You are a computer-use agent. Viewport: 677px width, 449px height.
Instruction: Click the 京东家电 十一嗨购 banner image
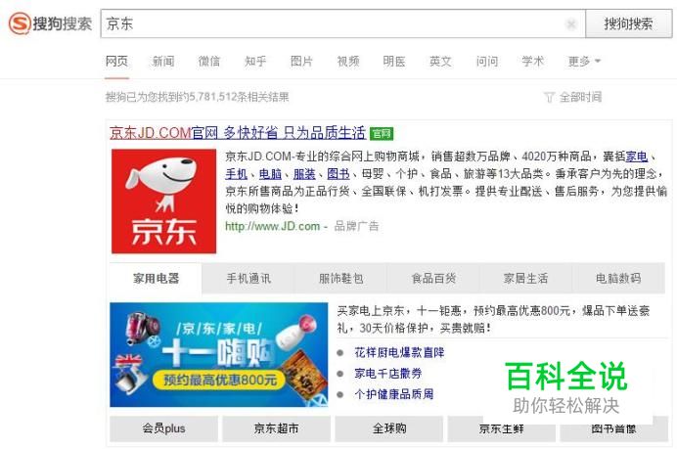(x=219, y=354)
